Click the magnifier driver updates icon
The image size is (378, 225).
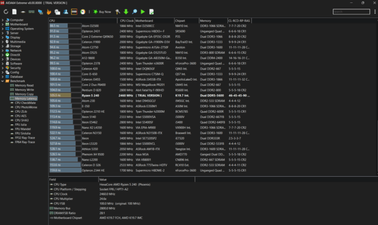coord(135,12)
